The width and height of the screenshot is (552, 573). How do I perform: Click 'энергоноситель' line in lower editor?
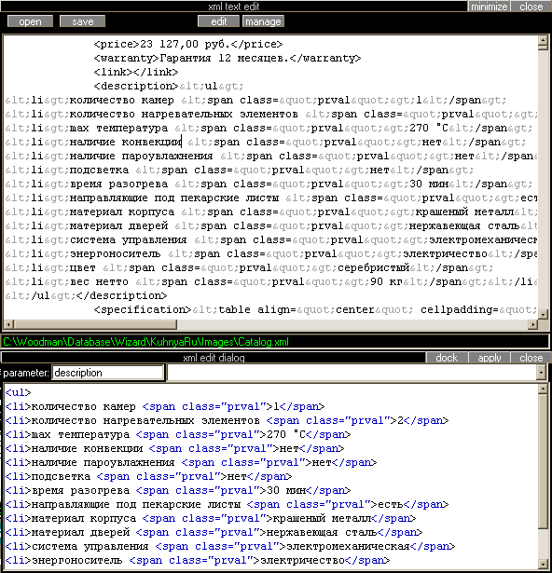(x=198, y=560)
